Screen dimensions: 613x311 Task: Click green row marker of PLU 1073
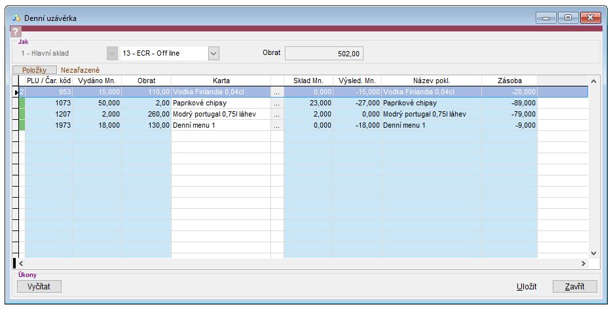[22, 103]
